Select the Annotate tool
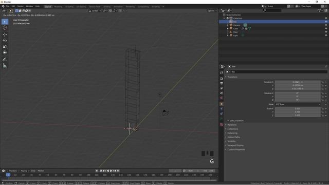The image size is (329, 185). [5, 60]
